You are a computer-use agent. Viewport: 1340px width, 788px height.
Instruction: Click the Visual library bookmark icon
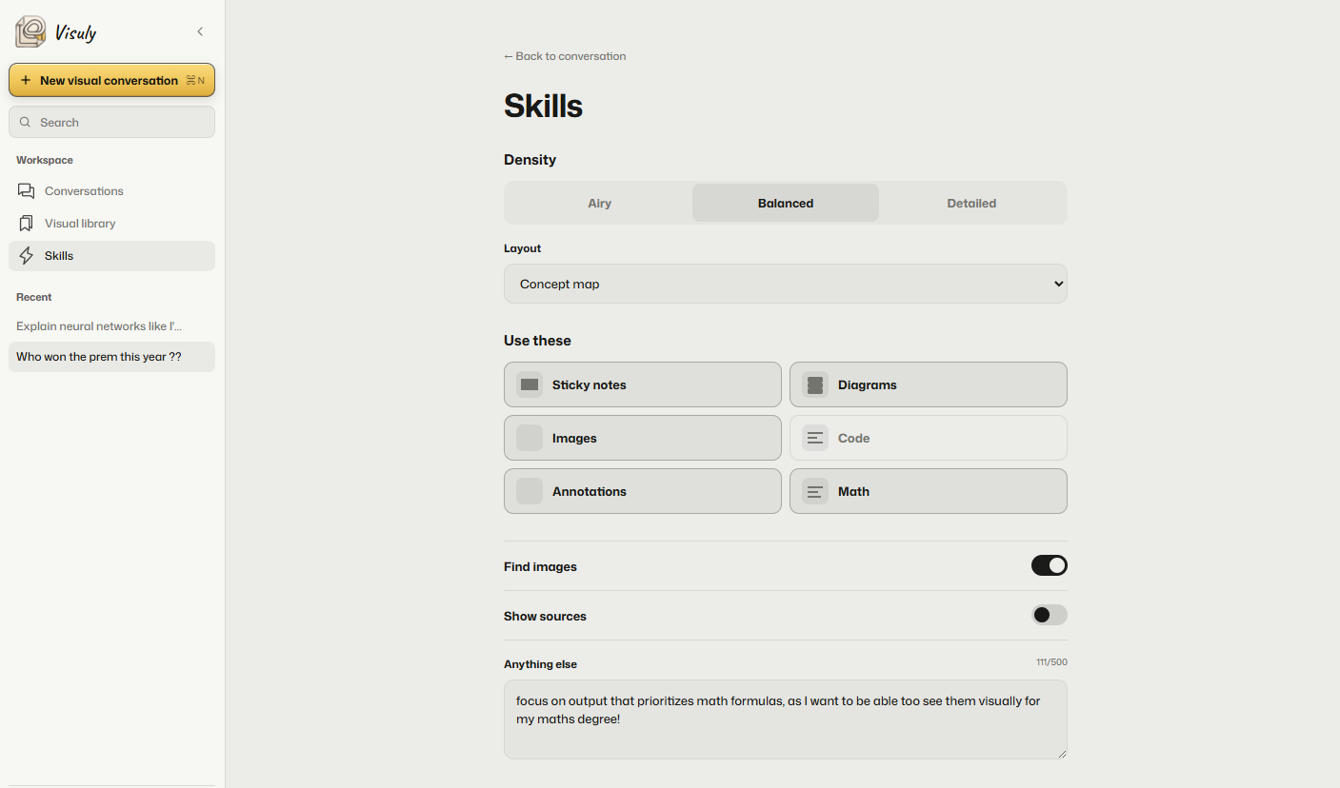coord(27,224)
